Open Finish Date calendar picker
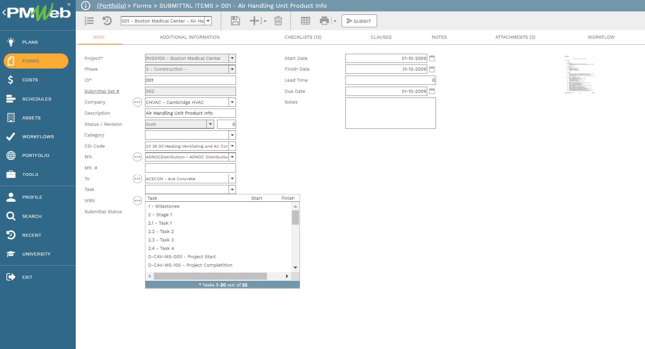The image size is (645, 349). (x=432, y=69)
